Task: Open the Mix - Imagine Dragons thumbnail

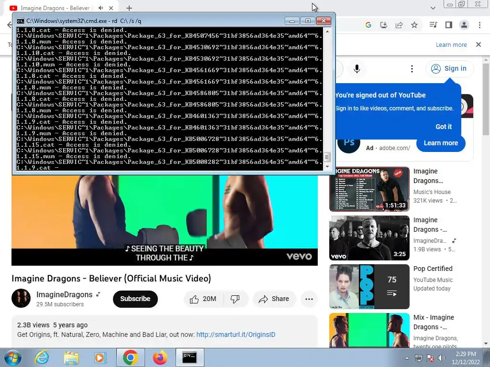Action: pos(369,330)
